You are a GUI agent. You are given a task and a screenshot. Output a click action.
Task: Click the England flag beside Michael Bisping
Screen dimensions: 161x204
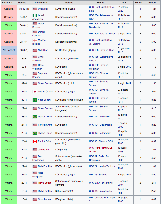pyautogui.click(x=35, y=40)
